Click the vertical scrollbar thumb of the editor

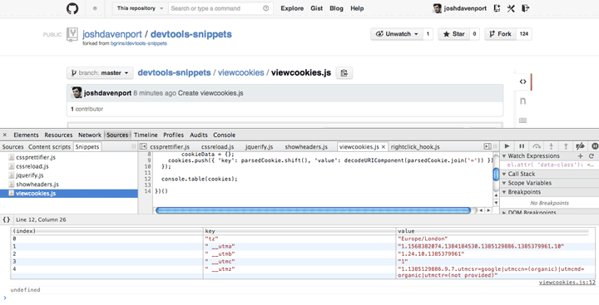pos(496,174)
